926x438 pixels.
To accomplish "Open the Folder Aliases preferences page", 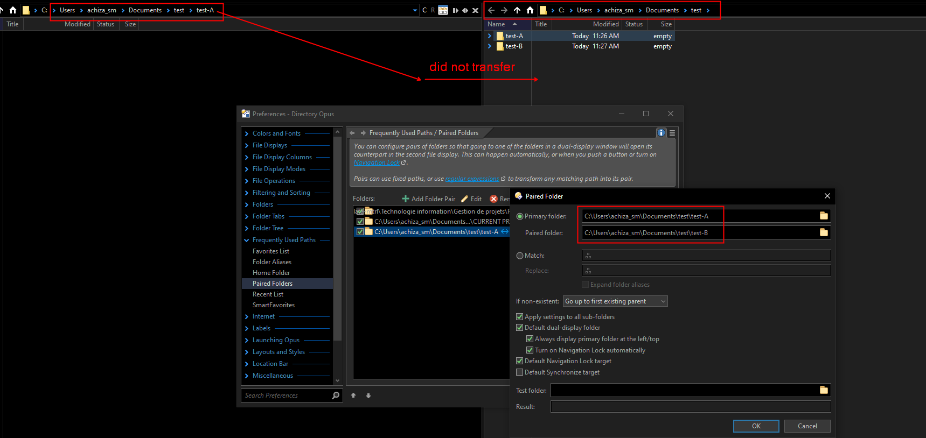I will coord(272,262).
